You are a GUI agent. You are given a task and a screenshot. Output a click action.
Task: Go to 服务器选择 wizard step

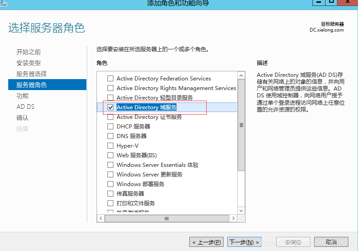pos(32,74)
